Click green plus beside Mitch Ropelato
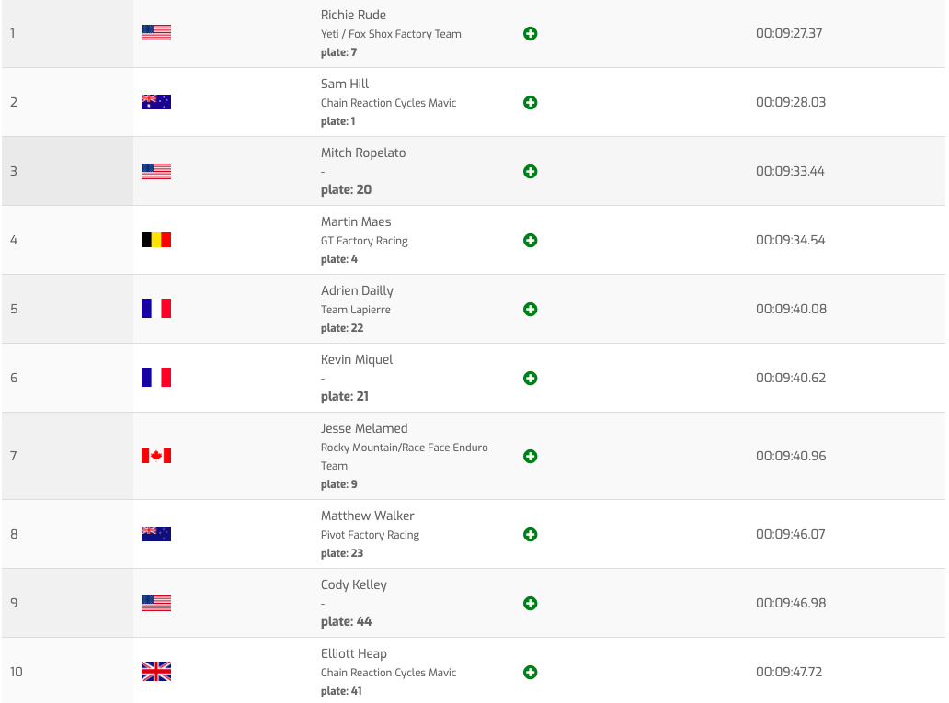The height and width of the screenshot is (703, 949). 530,172
